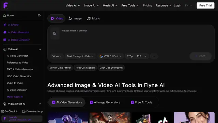
Task: Click the Free Trial button
Action: (x=205, y=5)
